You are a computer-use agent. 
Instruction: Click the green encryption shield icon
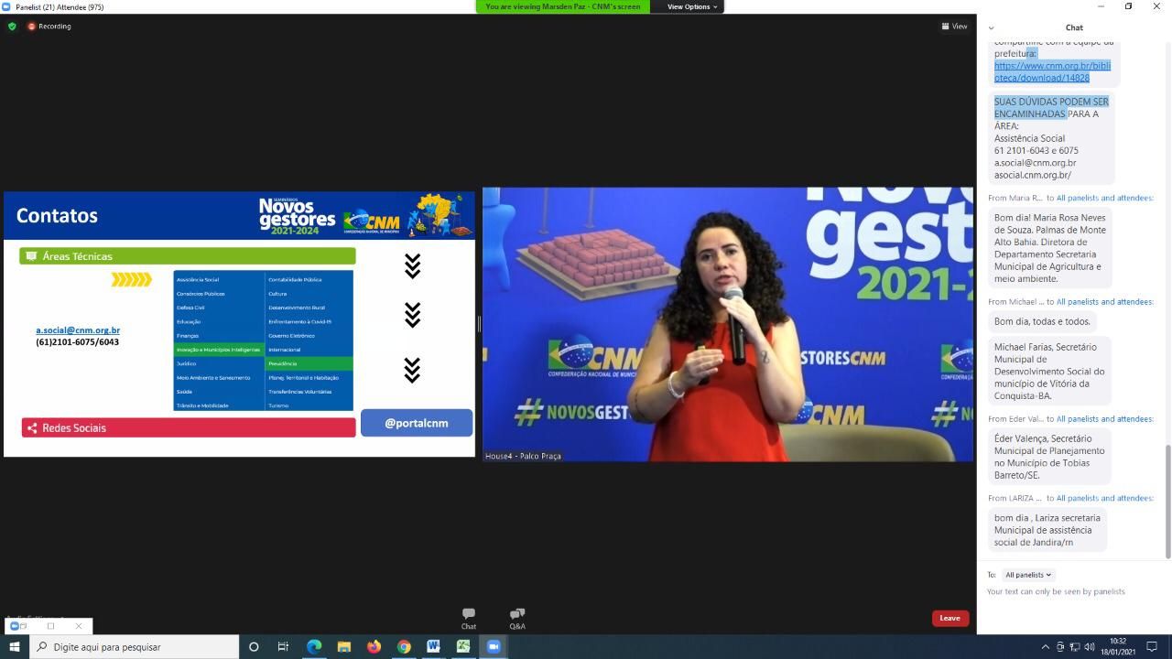click(x=12, y=27)
